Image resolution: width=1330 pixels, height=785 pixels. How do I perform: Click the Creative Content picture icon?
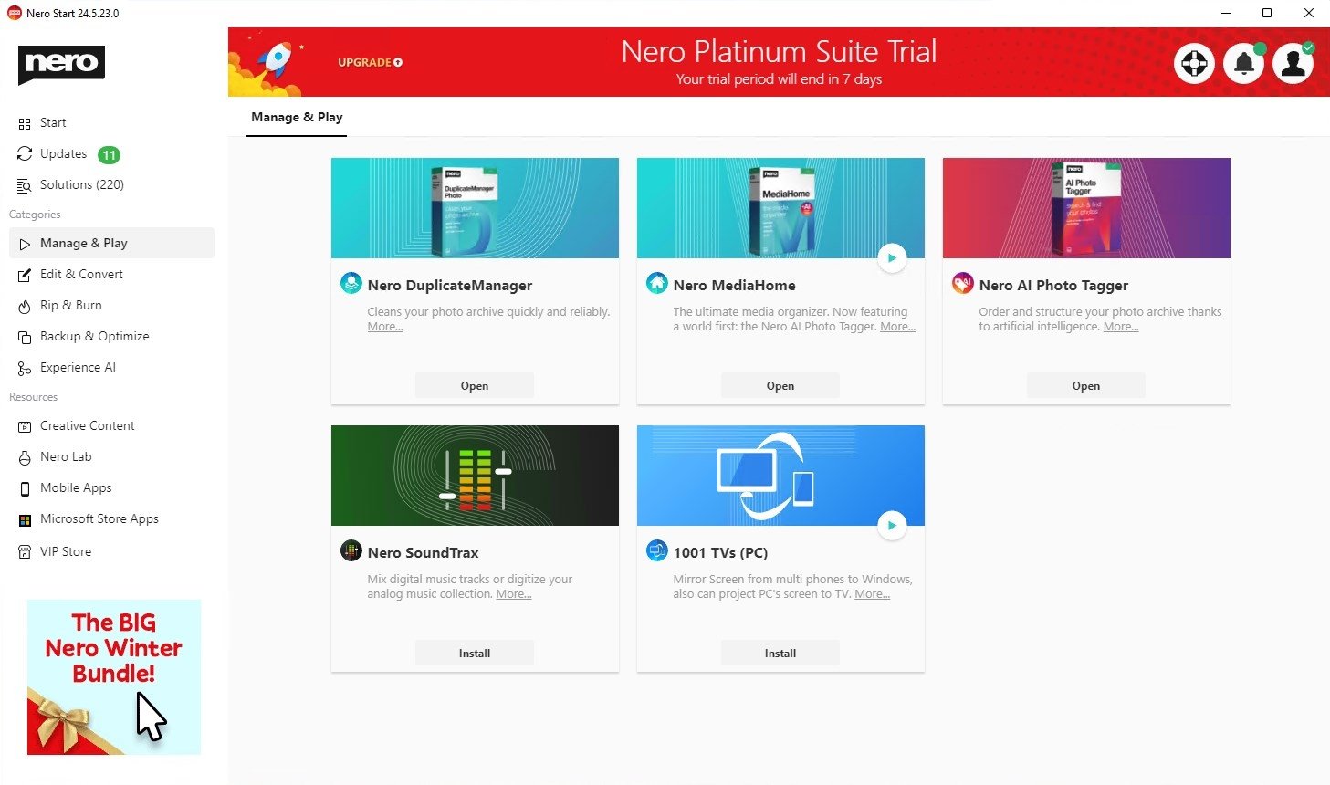click(x=25, y=426)
